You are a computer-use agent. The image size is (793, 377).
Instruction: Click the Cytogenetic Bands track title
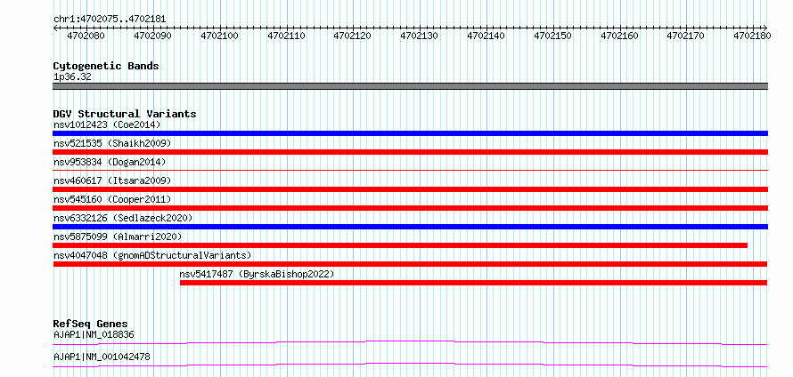(106, 66)
